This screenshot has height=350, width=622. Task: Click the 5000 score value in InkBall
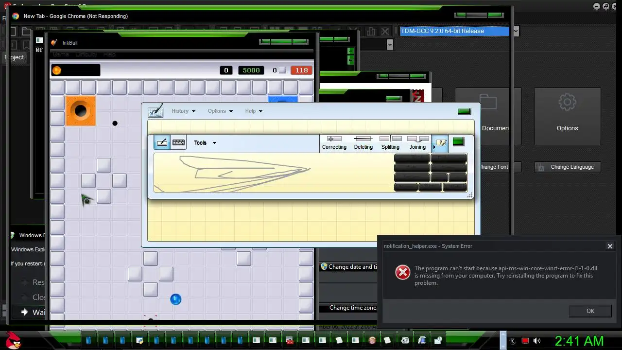click(x=251, y=70)
